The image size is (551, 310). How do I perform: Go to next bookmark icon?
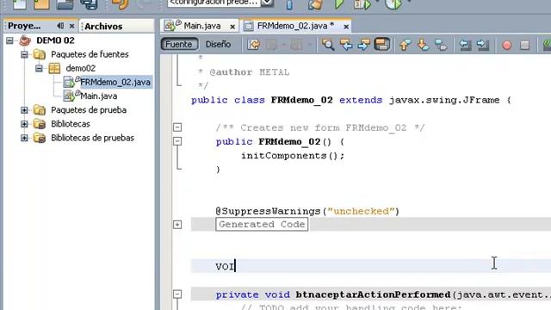[423, 45]
